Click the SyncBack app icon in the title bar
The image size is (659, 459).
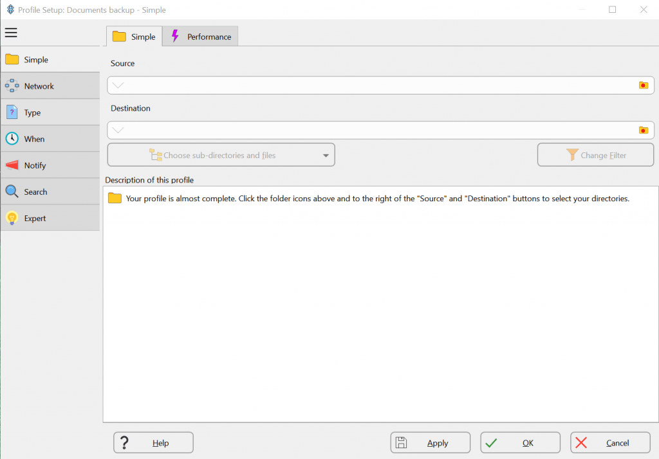(10, 10)
